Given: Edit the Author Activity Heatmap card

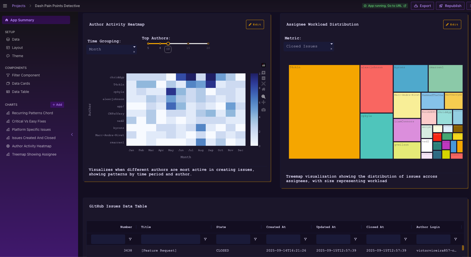Looking at the screenshot, I should point(255,25).
